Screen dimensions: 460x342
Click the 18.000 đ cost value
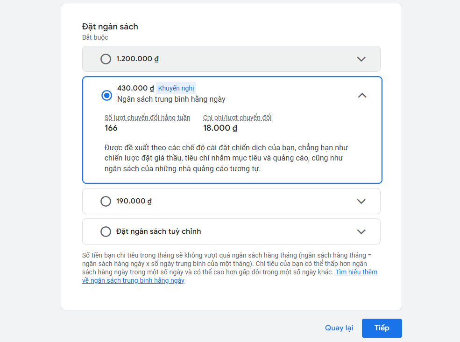(220, 128)
